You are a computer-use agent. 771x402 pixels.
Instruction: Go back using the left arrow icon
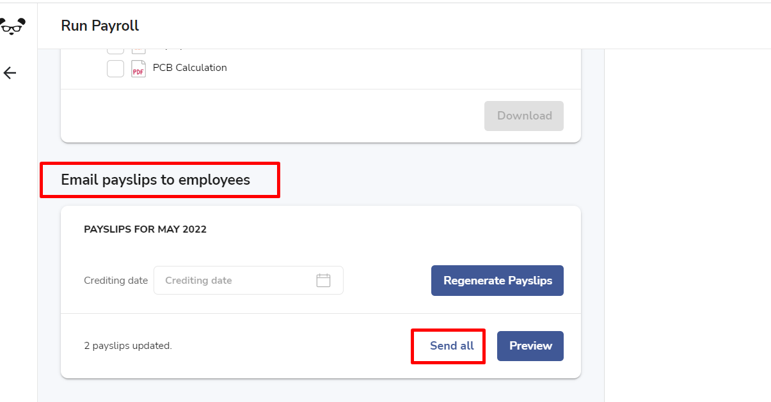(x=10, y=73)
